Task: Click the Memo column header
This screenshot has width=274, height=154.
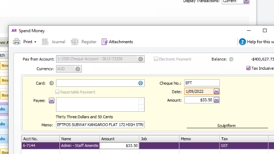Action: click(x=199, y=139)
